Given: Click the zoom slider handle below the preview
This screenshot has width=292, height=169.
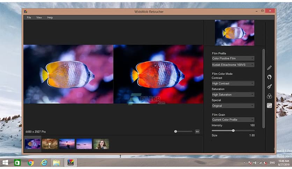Looking at the screenshot, I should [175, 131].
